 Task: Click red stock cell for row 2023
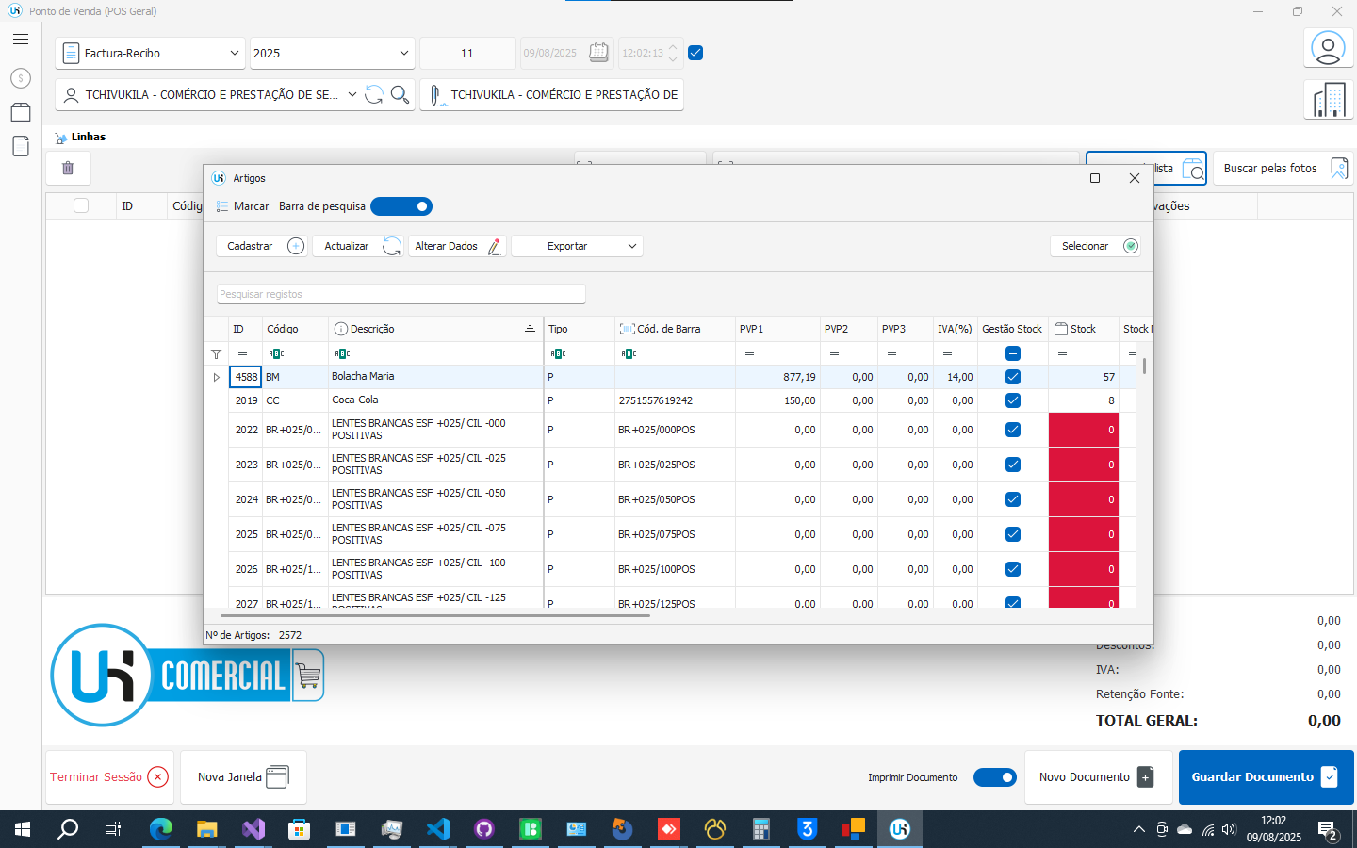tap(1084, 465)
